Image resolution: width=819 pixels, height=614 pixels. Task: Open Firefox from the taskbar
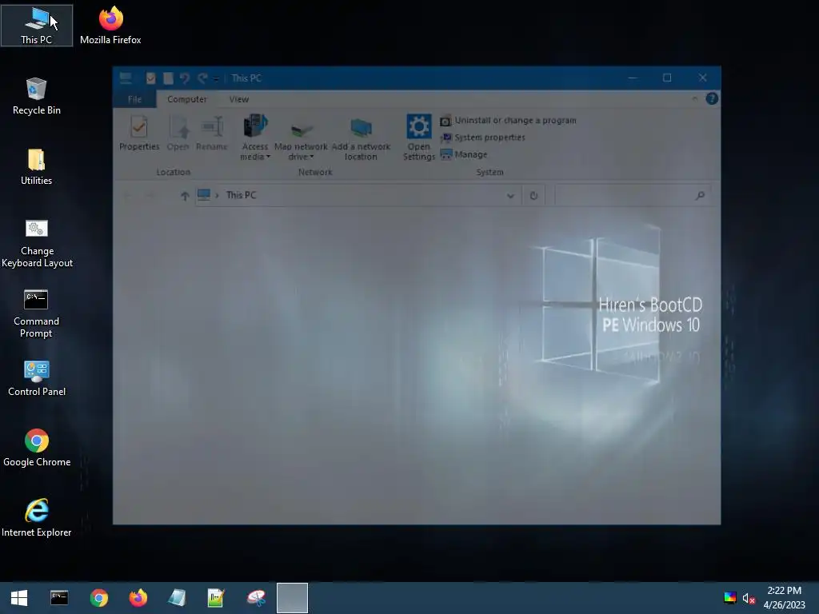coord(138,598)
